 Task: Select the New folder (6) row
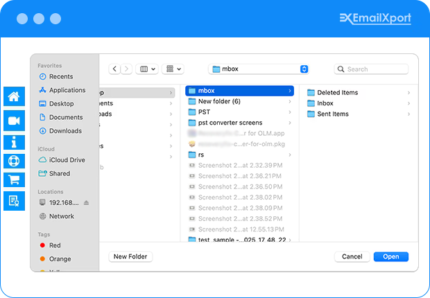pos(240,101)
